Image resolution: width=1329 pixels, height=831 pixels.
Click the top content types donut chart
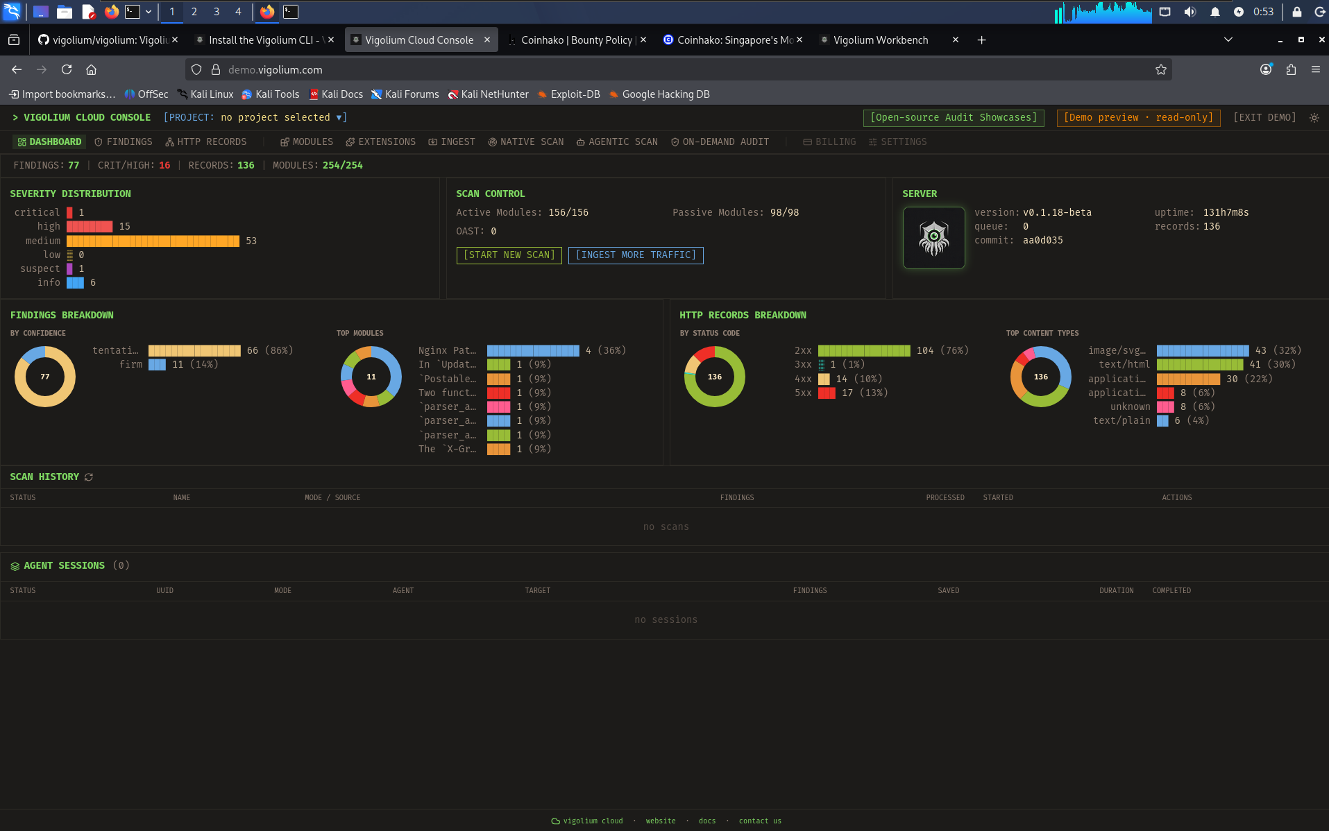tap(1041, 377)
